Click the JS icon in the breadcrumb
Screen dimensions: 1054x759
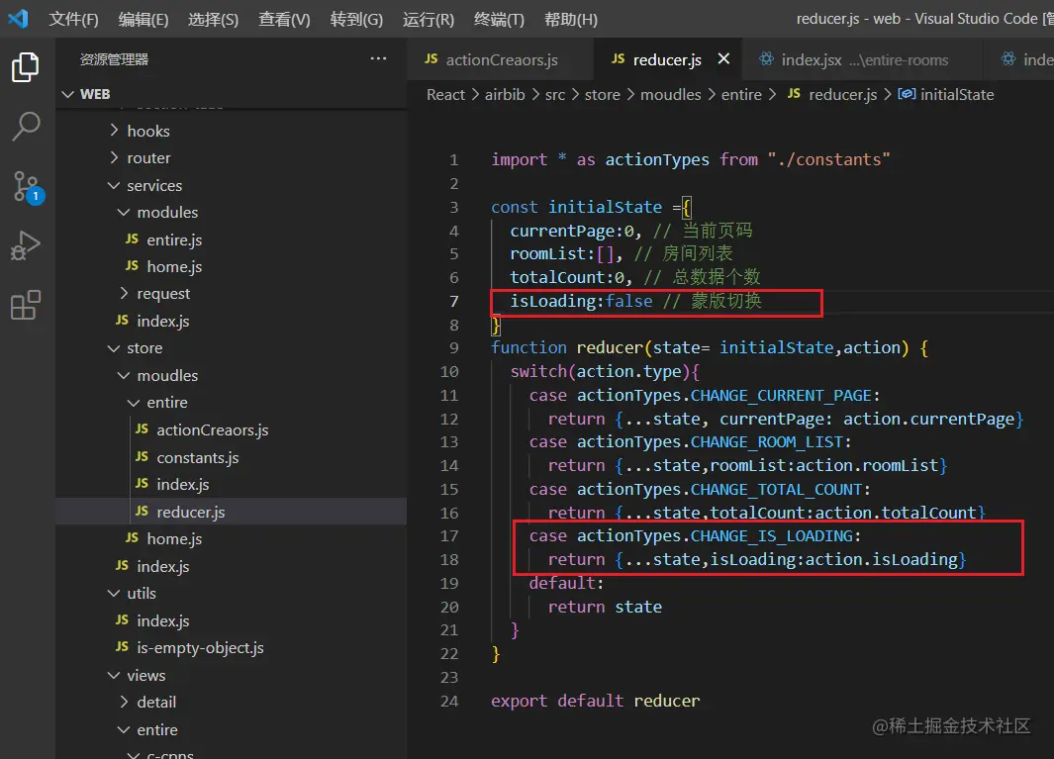pyautogui.click(x=794, y=94)
